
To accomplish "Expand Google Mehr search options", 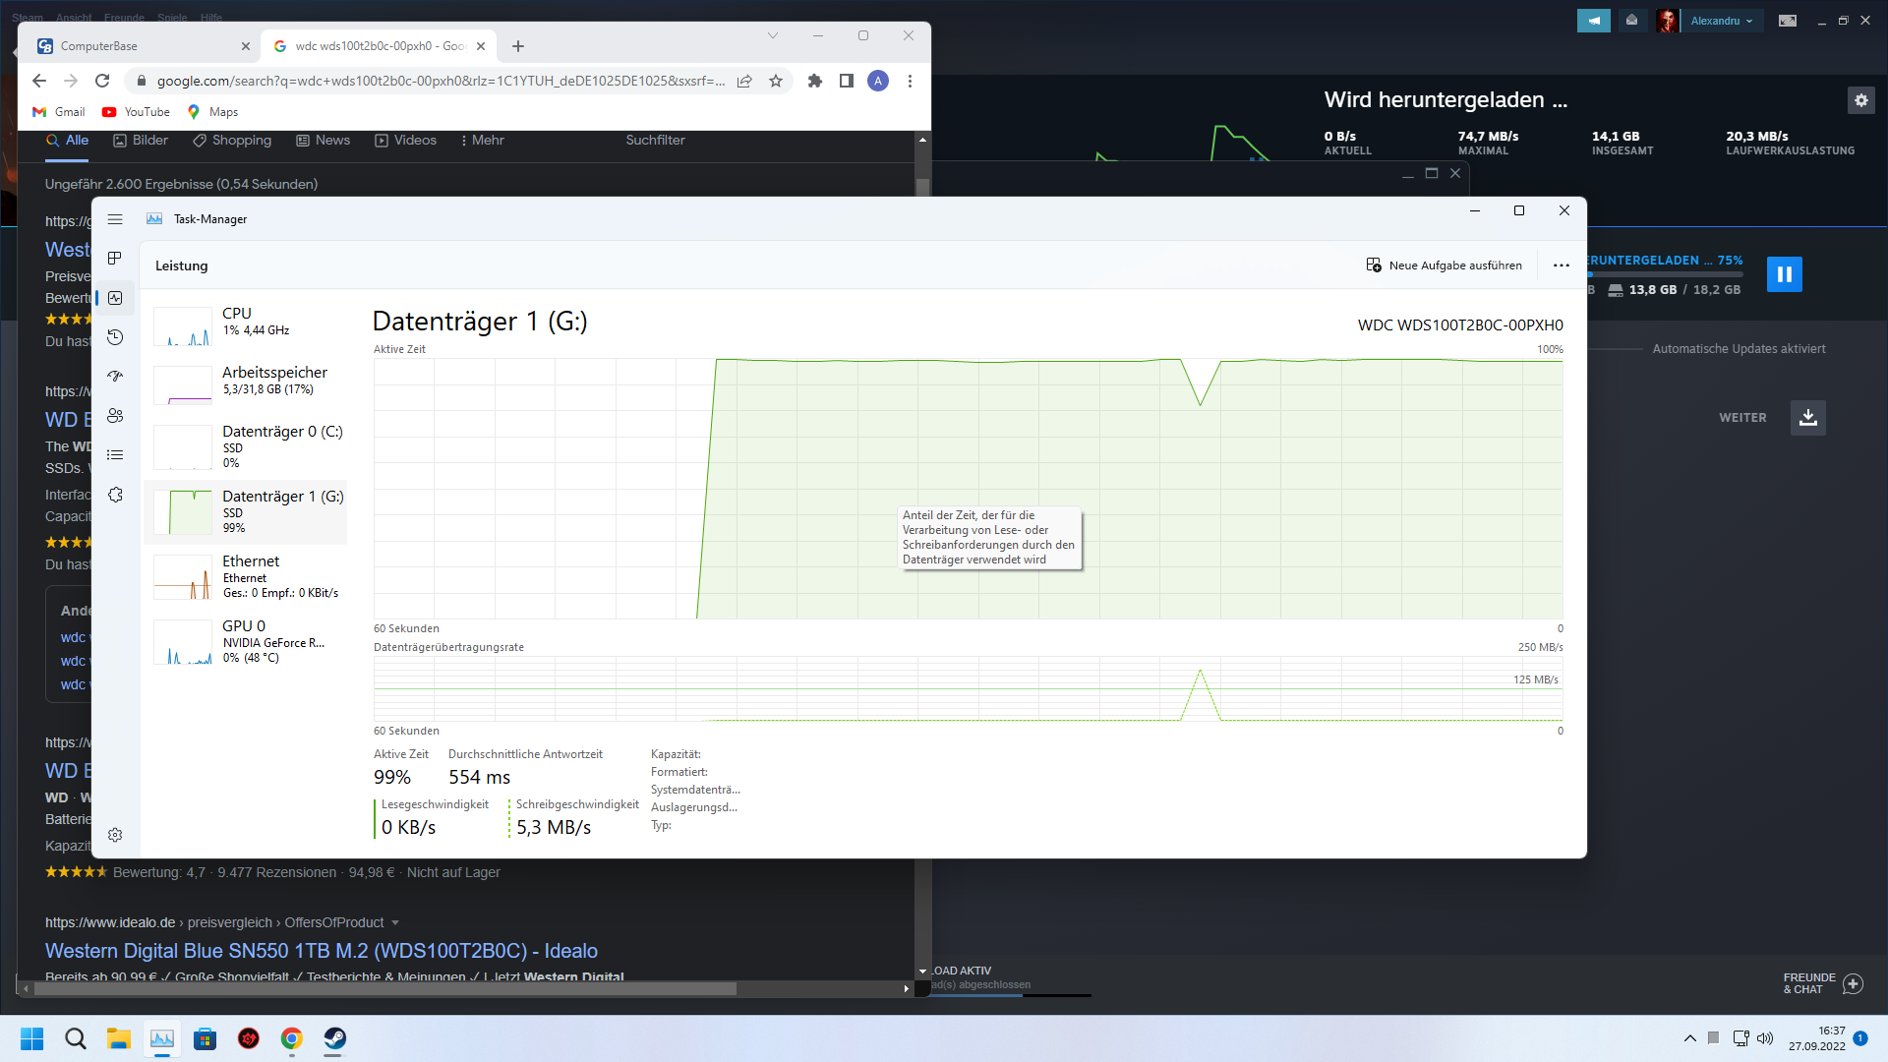I will [482, 141].
